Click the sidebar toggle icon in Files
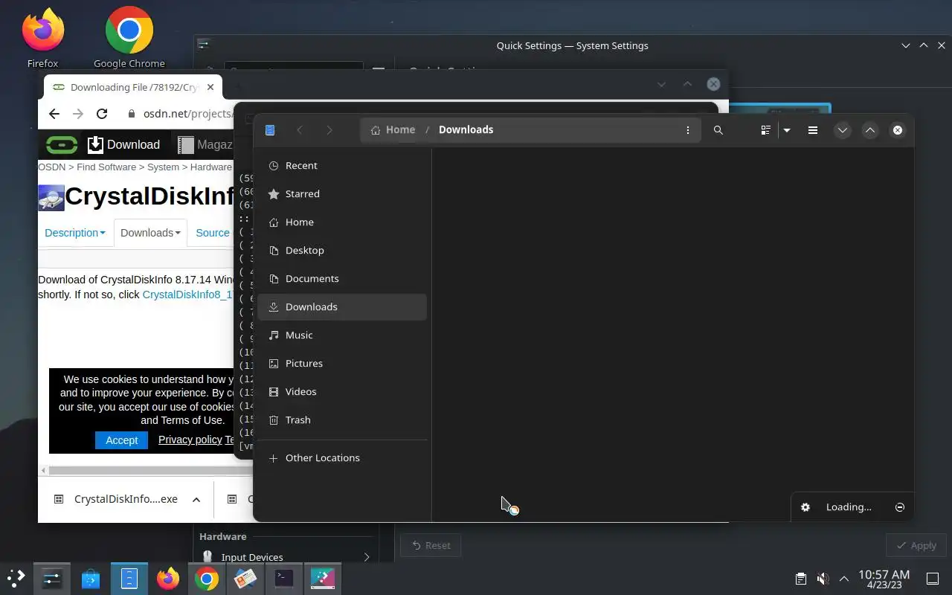This screenshot has width=952, height=595. pyautogui.click(x=270, y=130)
